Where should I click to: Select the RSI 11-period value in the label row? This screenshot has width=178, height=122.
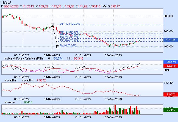point(79,58)
